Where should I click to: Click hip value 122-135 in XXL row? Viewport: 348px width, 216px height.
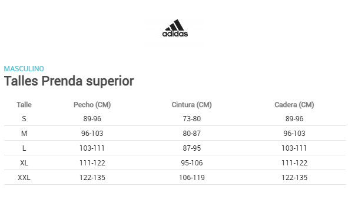[294, 178]
